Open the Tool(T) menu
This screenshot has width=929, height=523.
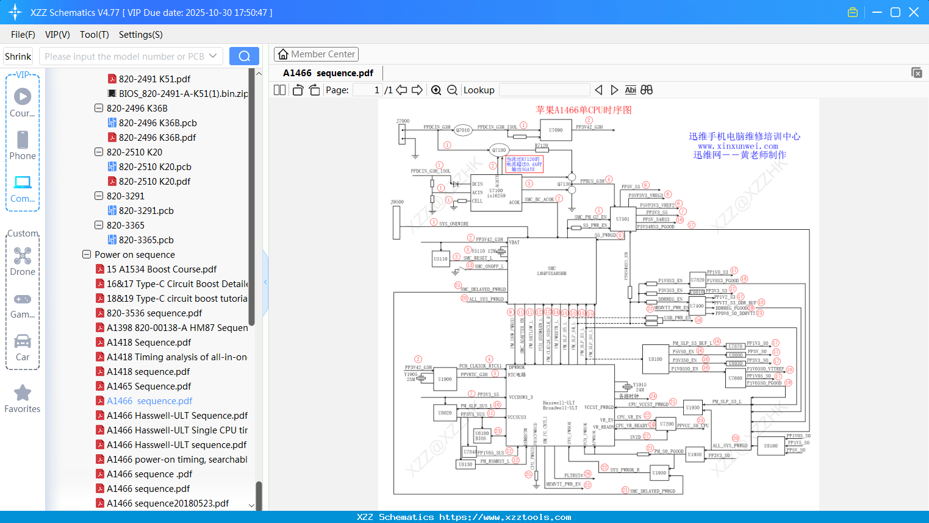coord(94,35)
